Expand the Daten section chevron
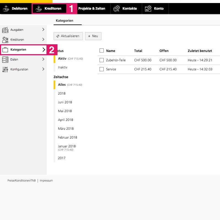The image size is (220, 220). point(43,59)
